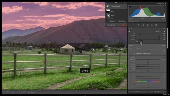The height and width of the screenshot is (96, 170).
Task: Enable the Invert checkbox for the brush
Action: (160, 29)
